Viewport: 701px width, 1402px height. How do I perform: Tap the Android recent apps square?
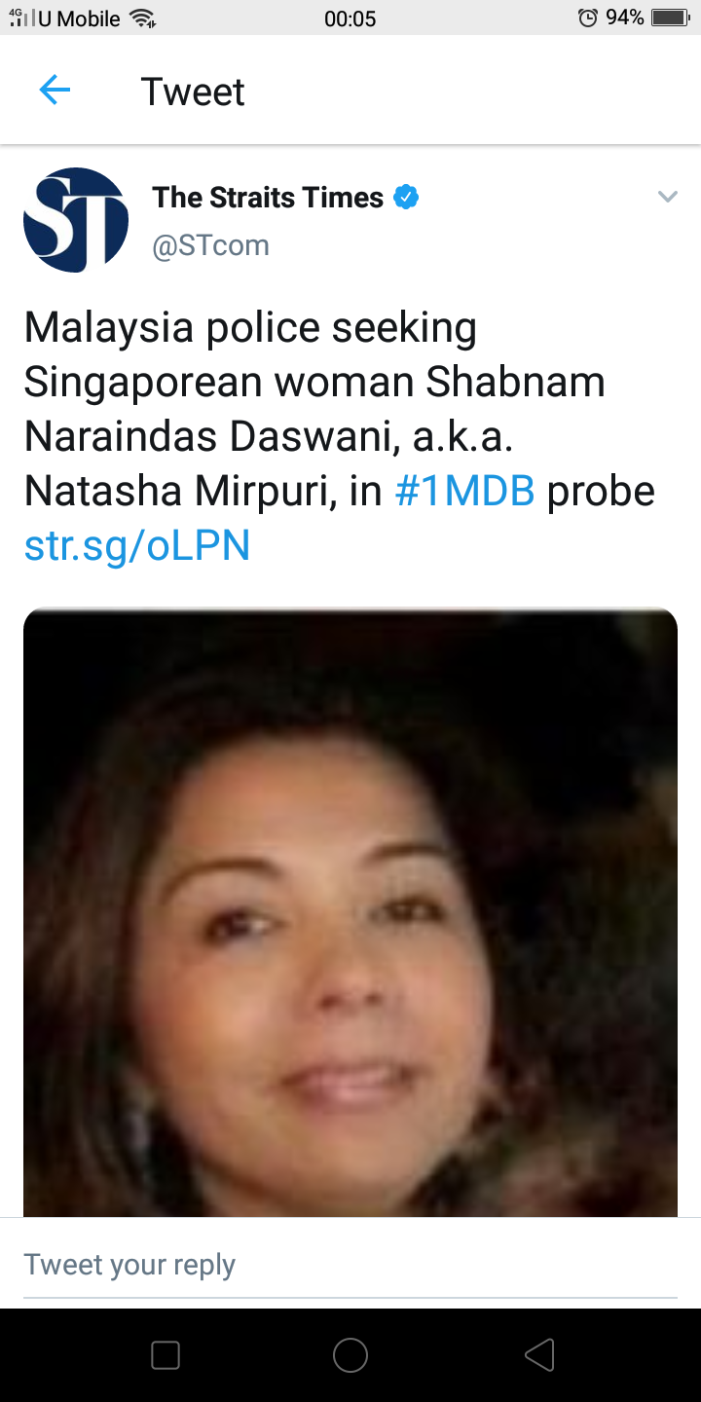[x=166, y=1355]
